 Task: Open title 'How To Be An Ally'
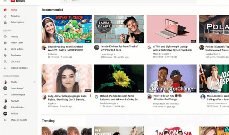pyautogui.click(x=167, y=98)
